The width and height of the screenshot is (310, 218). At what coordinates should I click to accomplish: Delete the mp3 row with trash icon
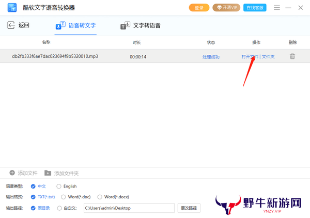coord(292,56)
